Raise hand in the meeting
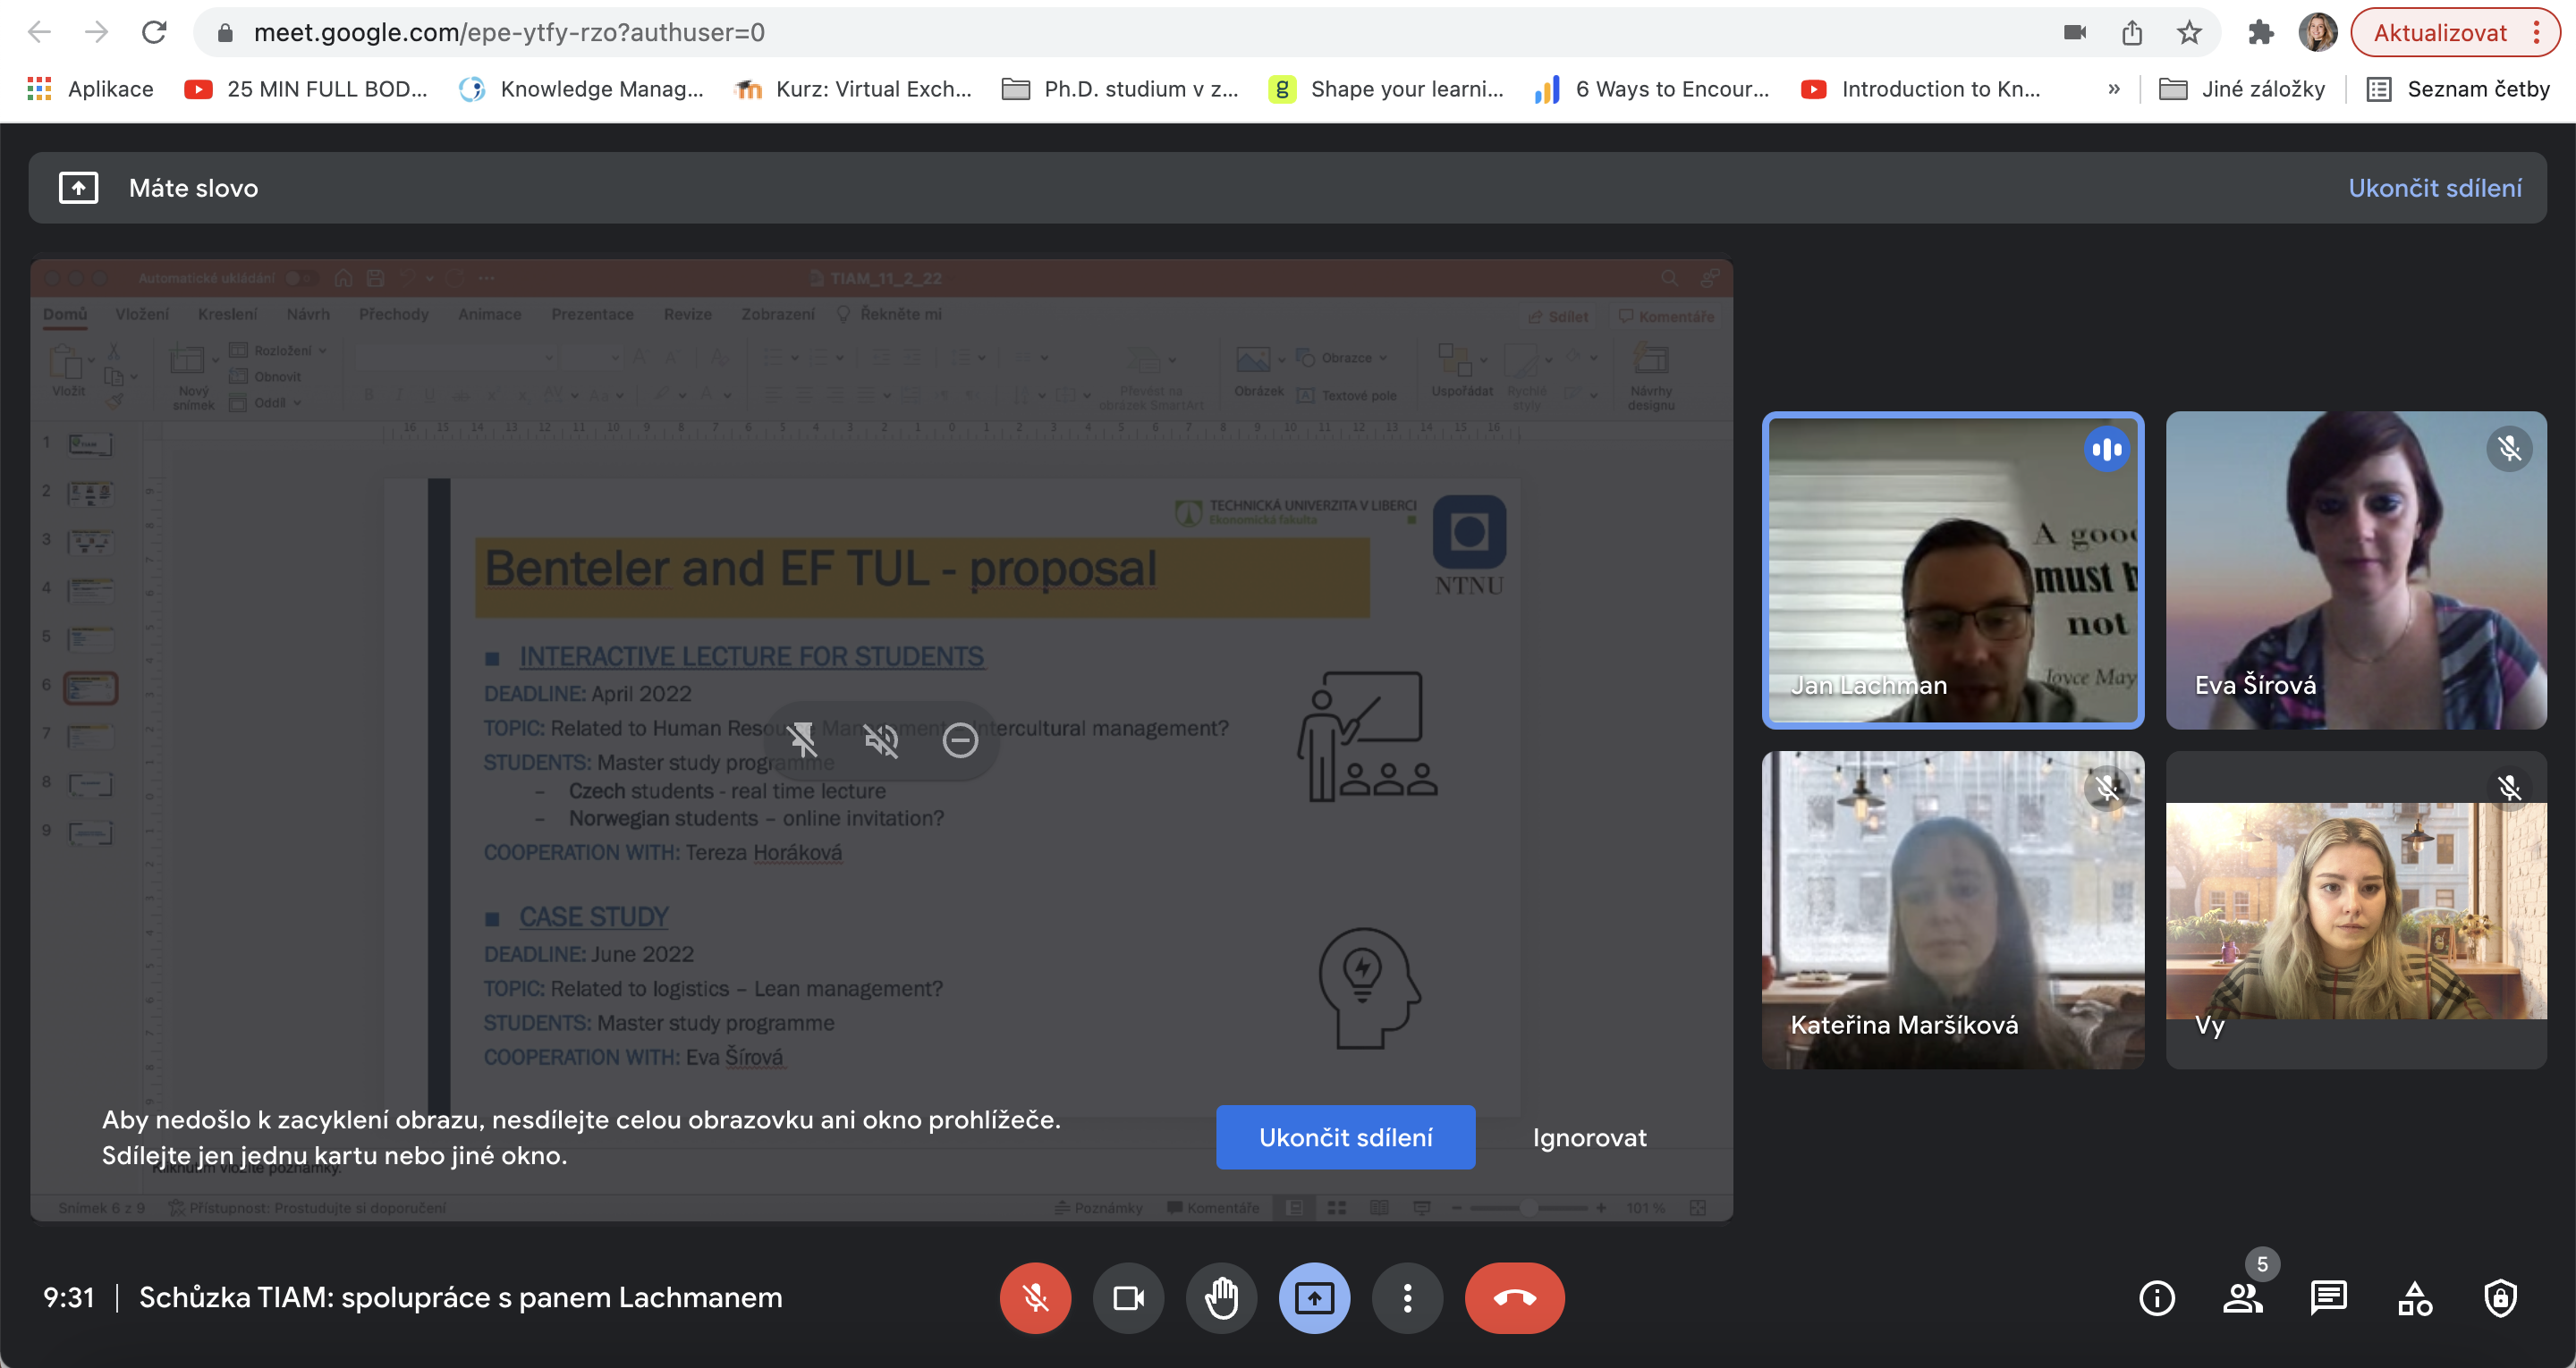This screenshot has height=1368, width=2576. click(x=1221, y=1298)
